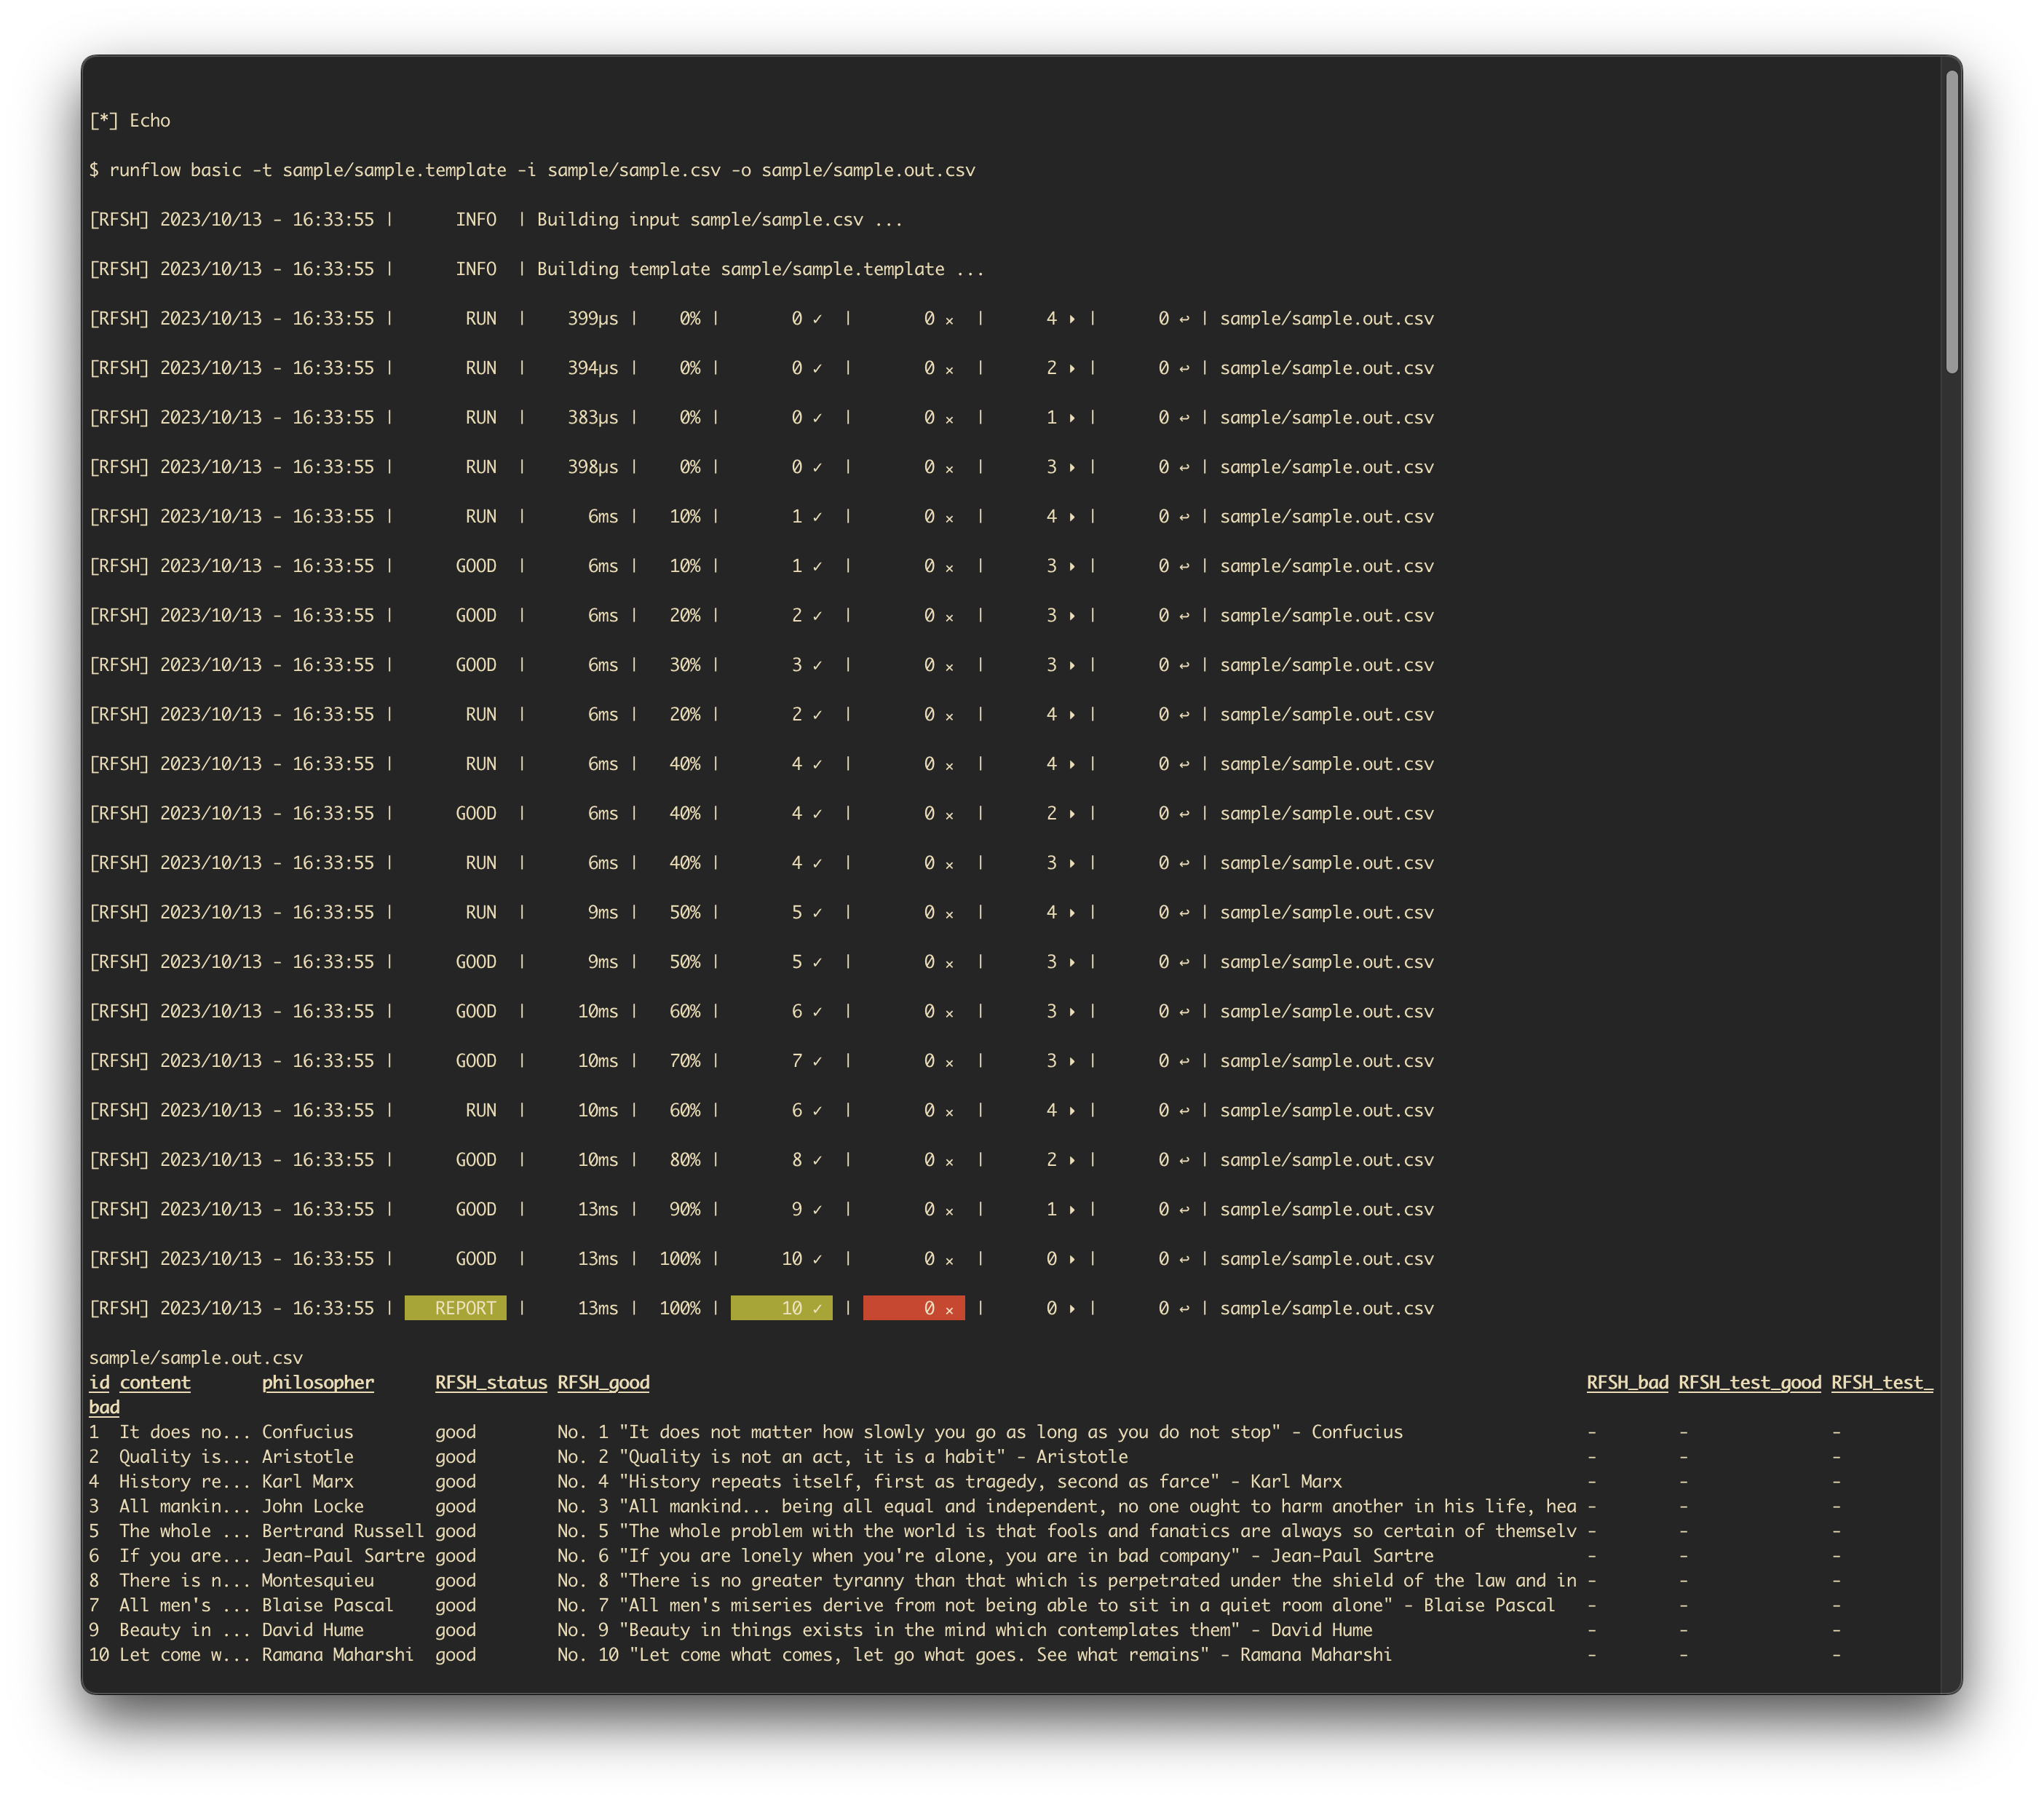Click the [*] Echo title line

(130, 120)
